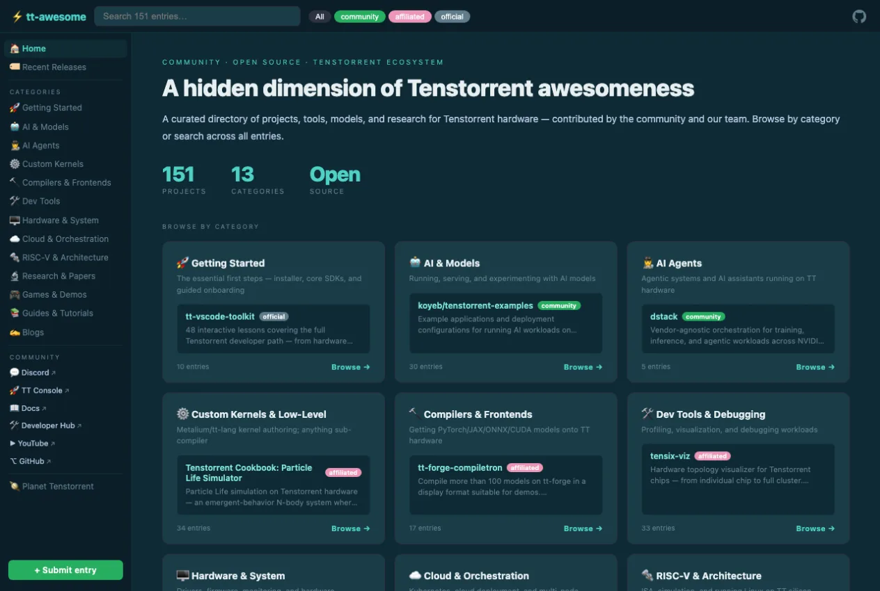The width and height of the screenshot is (880, 591).
Task: Click the AI & Models card robot icon
Action: click(x=416, y=263)
